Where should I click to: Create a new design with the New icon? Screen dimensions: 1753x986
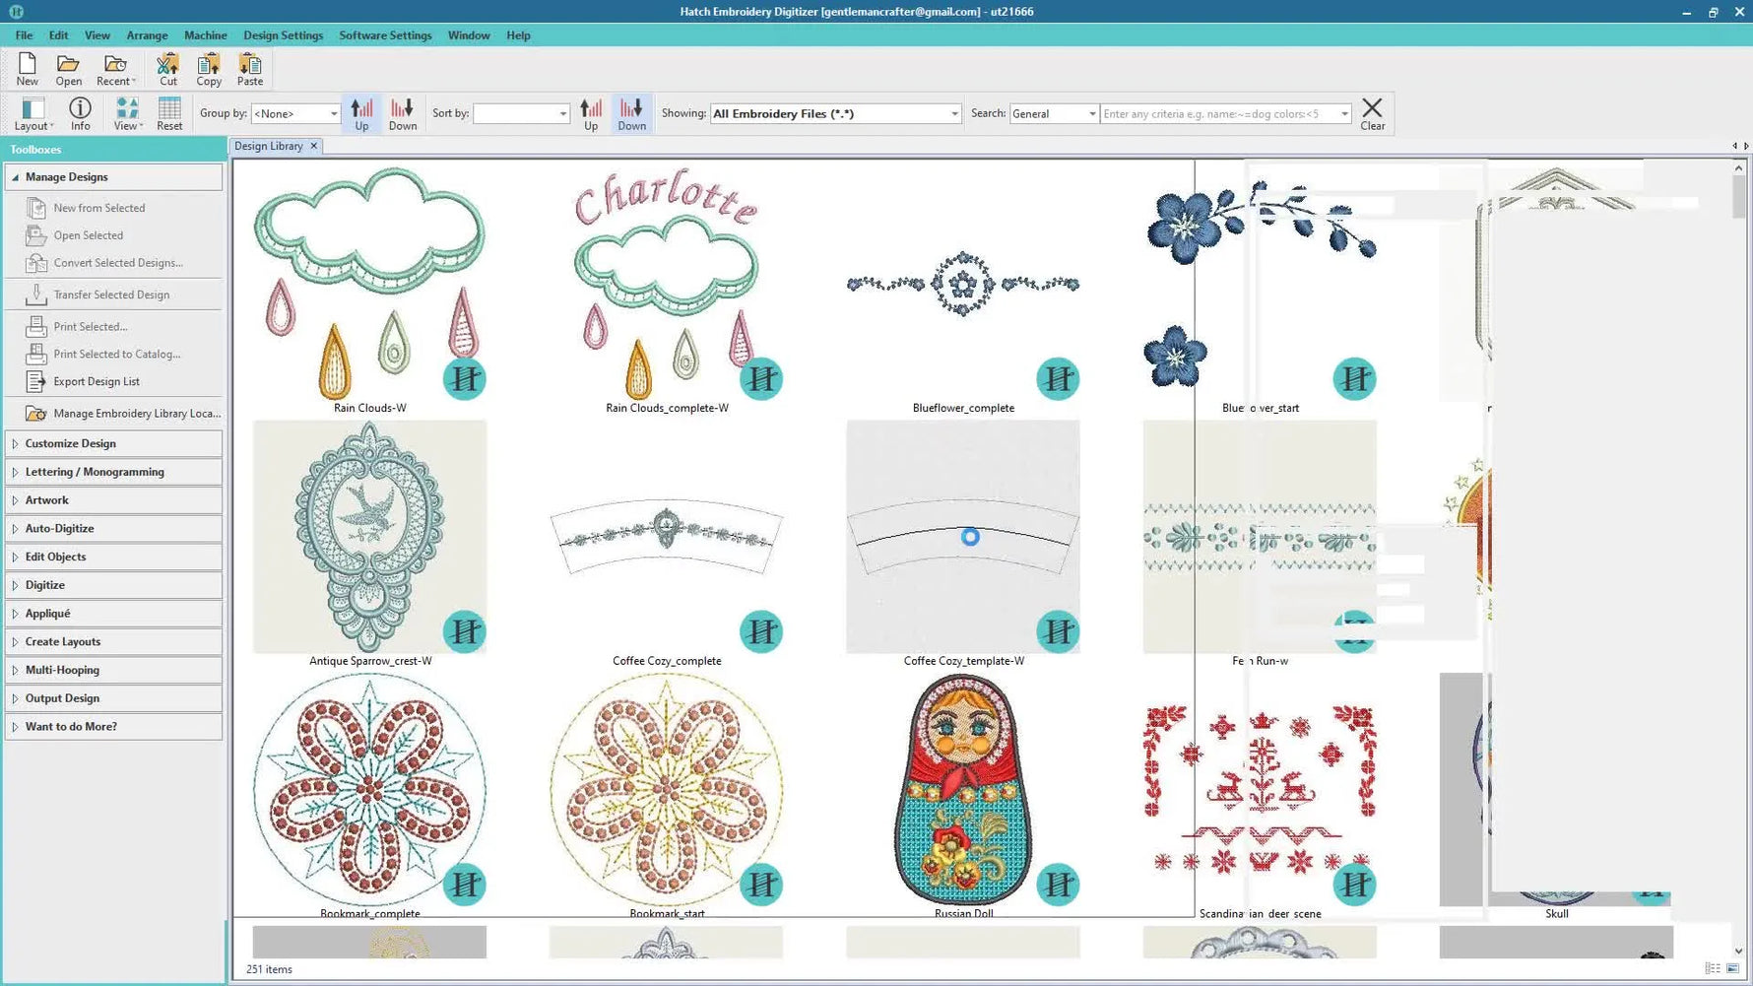[27, 68]
